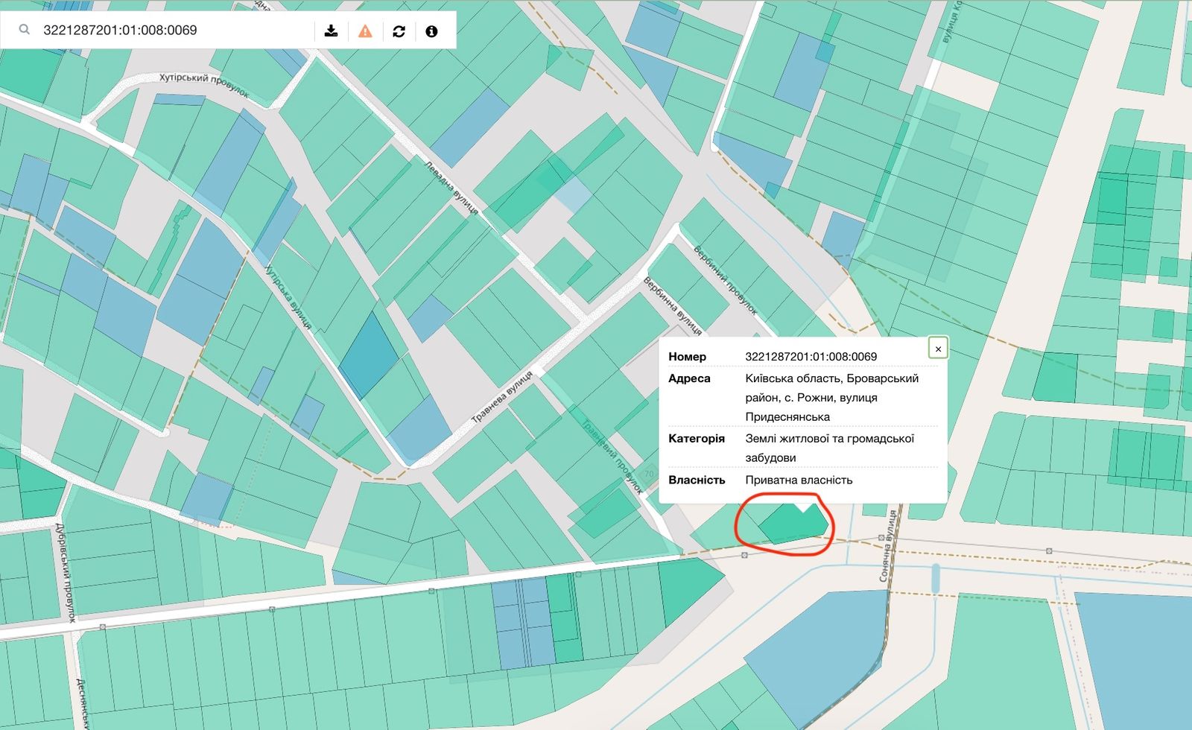This screenshot has width=1192, height=730.
Task: Click the refresh arrows icon
Action: [x=399, y=31]
